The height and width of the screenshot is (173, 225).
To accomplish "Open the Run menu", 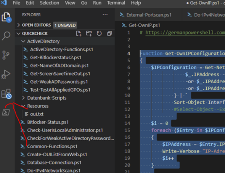I will pyautogui.click(x=97, y=3).
